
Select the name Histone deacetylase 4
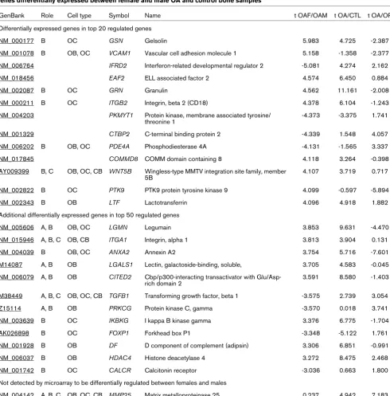[x=174, y=358]
